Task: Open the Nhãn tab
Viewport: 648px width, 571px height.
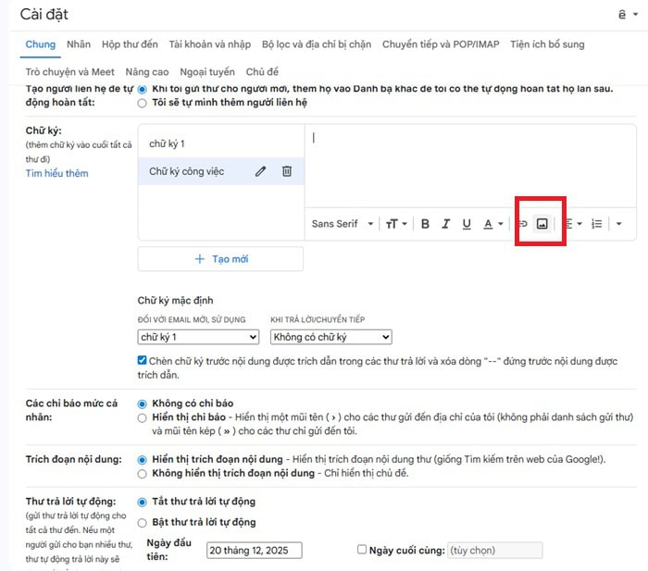Action: tap(79, 44)
